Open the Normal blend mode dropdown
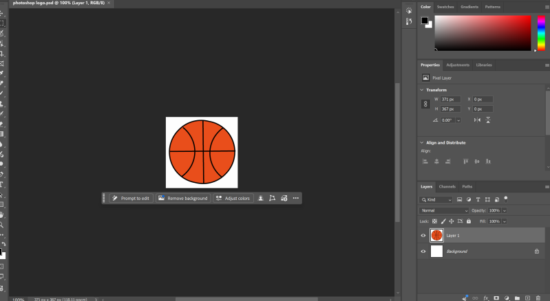 [x=444, y=211]
